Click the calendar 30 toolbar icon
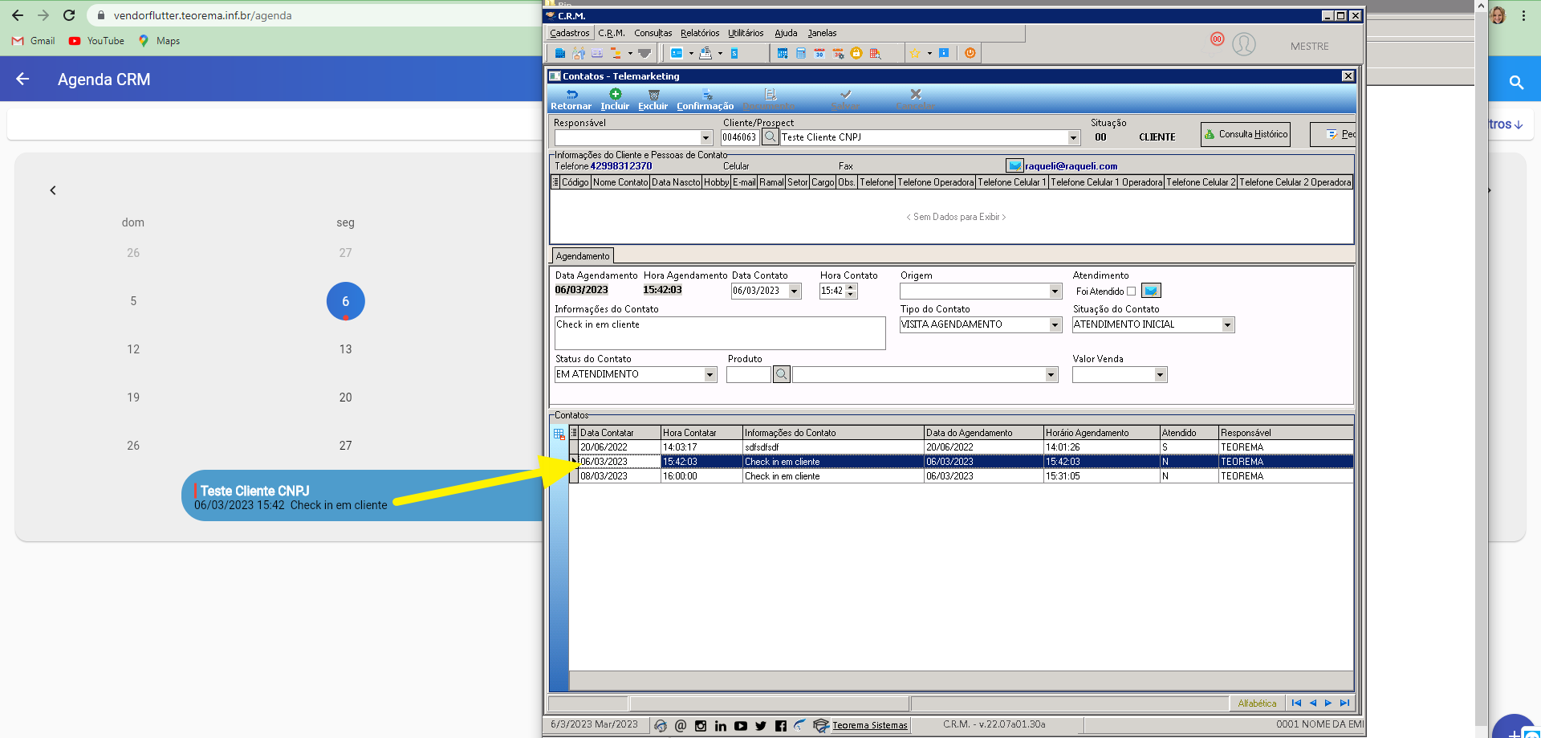The width and height of the screenshot is (1541, 738). (x=819, y=53)
